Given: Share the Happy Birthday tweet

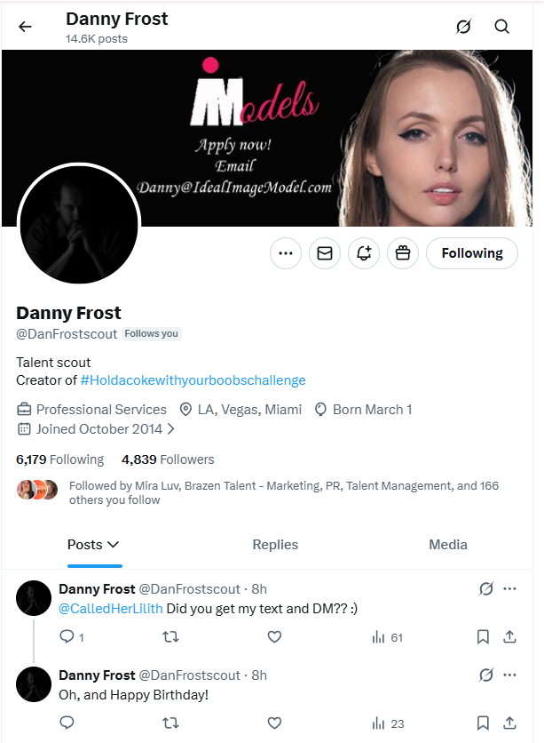Looking at the screenshot, I should (510, 723).
